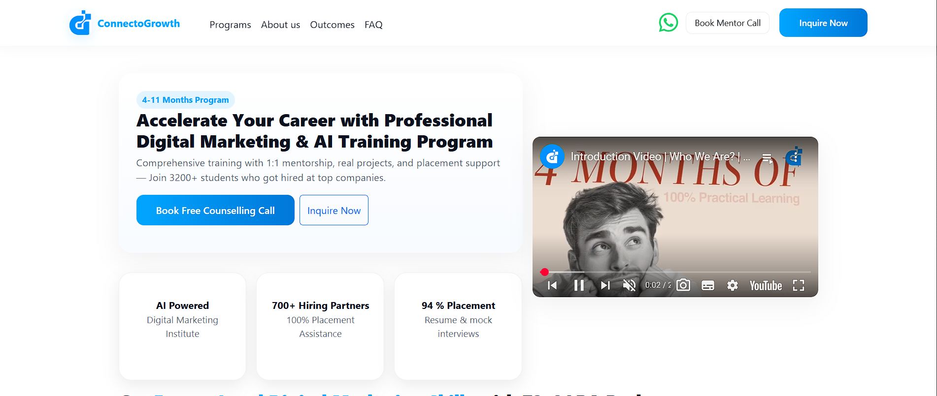Open video title 'Introduction Video | Who We Are?'
This screenshot has height=396, width=937.
point(660,157)
